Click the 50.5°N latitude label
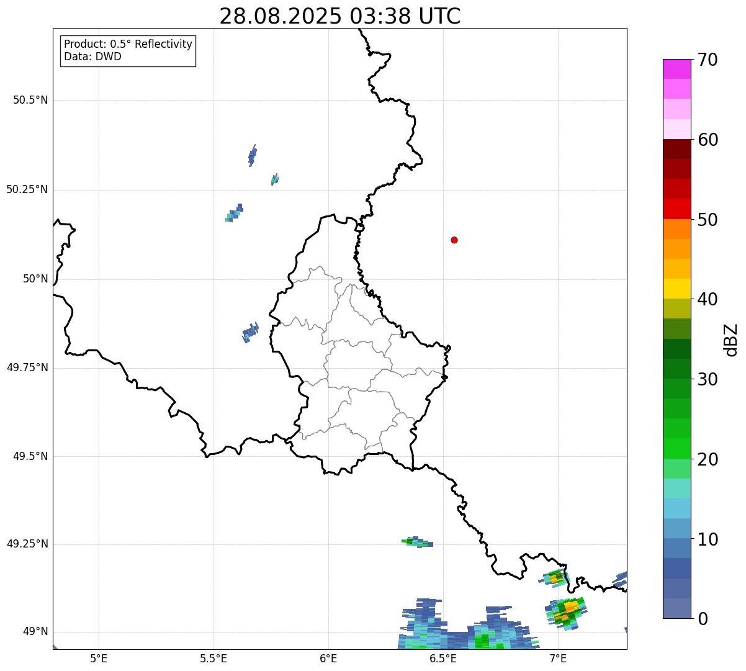The image size is (746, 671). [30, 100]
